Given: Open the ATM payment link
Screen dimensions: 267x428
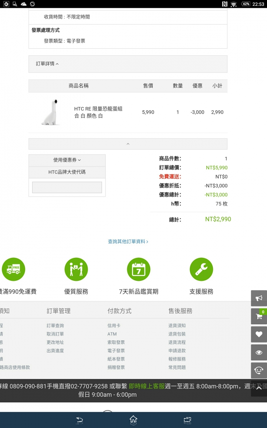Looking at the screenshot, I should (112, 334).
